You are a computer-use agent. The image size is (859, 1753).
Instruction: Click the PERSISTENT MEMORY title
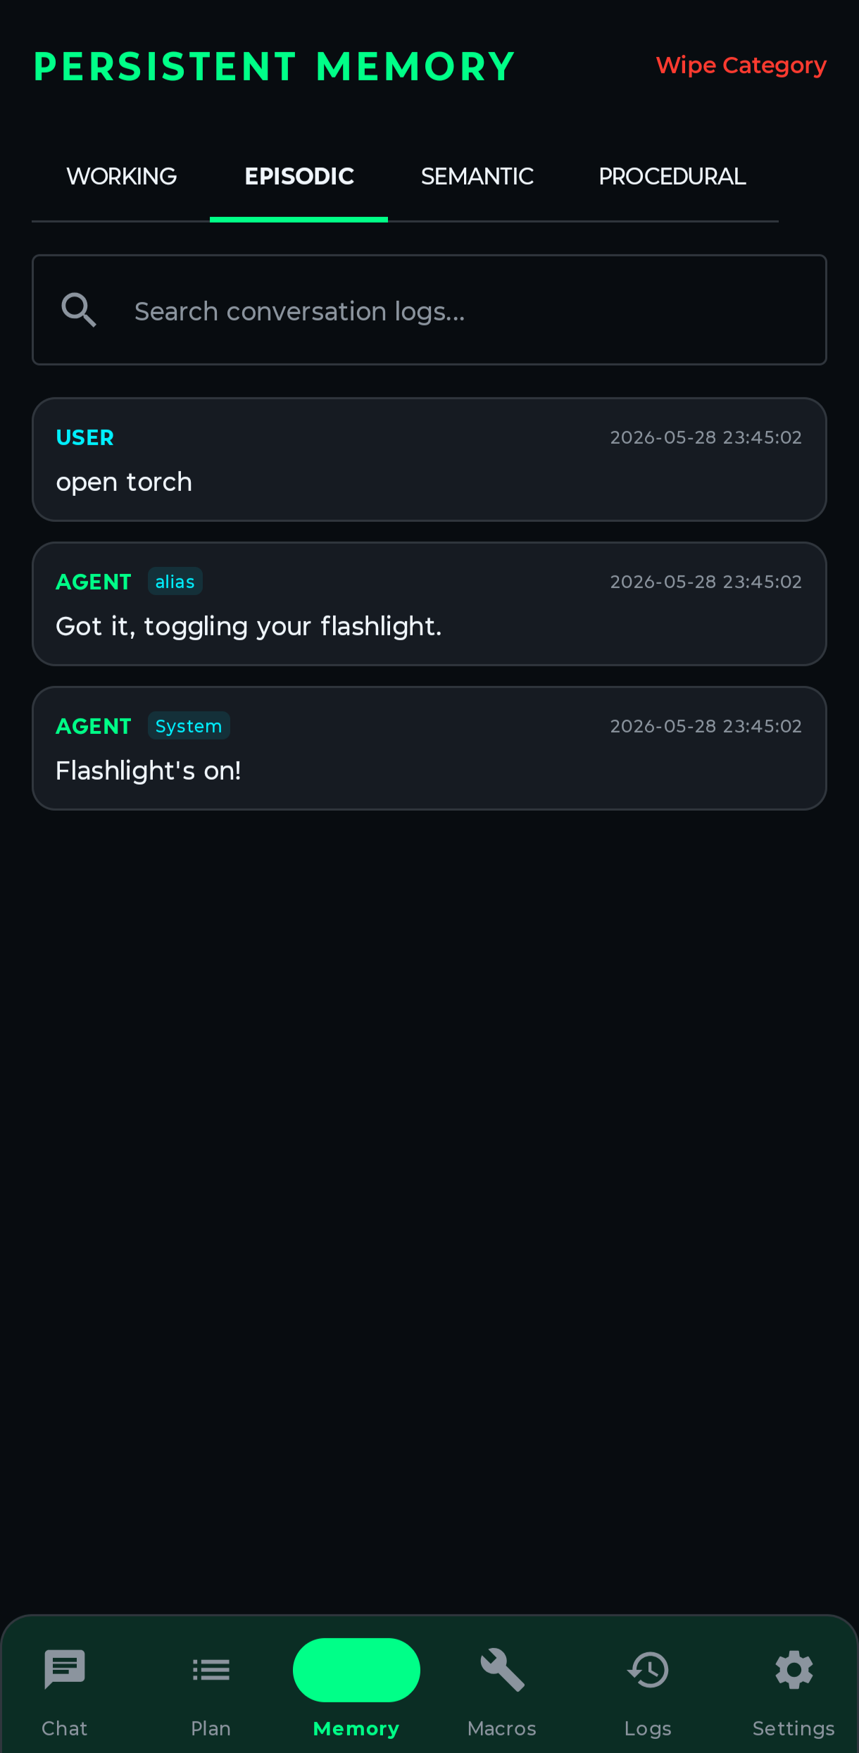(274, 67)
